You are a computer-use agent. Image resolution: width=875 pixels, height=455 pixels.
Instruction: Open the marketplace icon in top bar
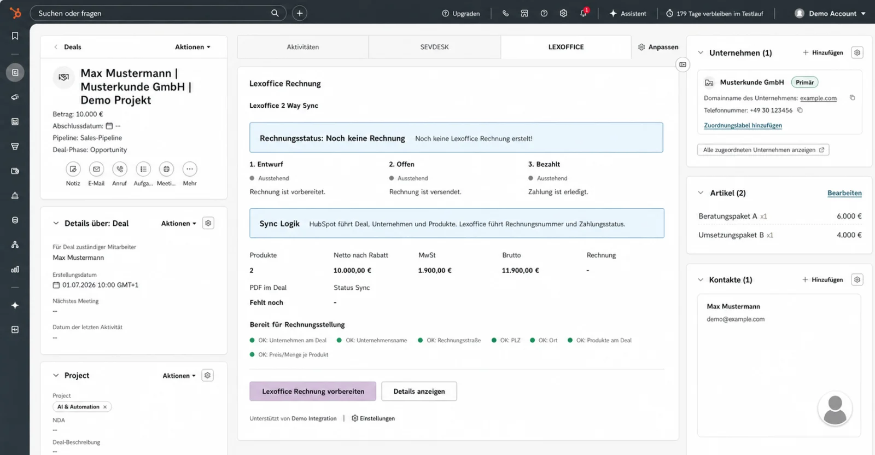click(524, 14)
